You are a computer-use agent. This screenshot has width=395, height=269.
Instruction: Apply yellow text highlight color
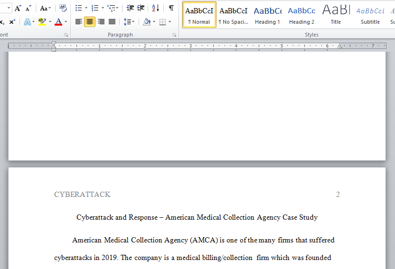[42, 22]
